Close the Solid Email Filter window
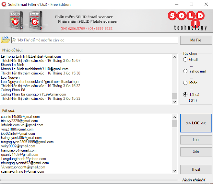 (206, 4)
